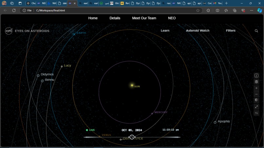The height and width of the screenshot is (148, 264).
Task: Open browser extensions puzzle icon
Action: [208, 10]
